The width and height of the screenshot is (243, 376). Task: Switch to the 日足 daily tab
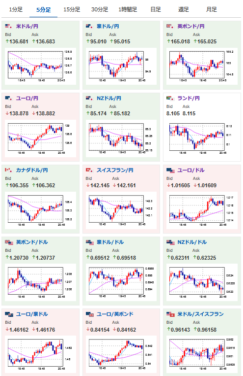coord(156,9)
